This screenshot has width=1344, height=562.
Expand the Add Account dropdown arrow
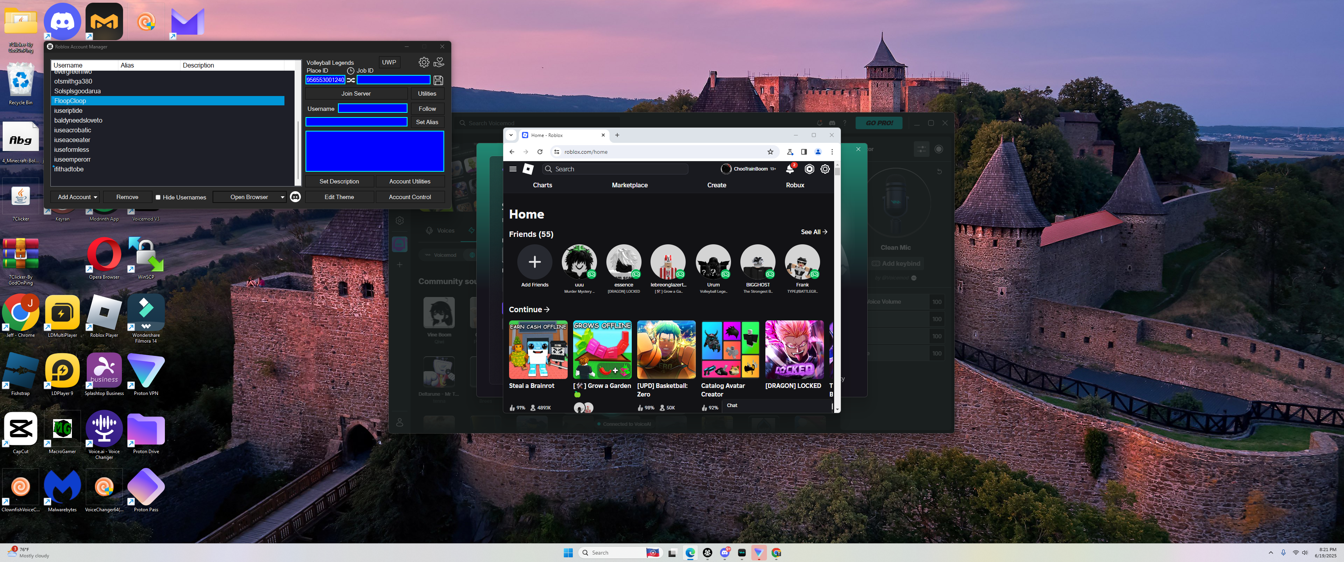(95, 197)
